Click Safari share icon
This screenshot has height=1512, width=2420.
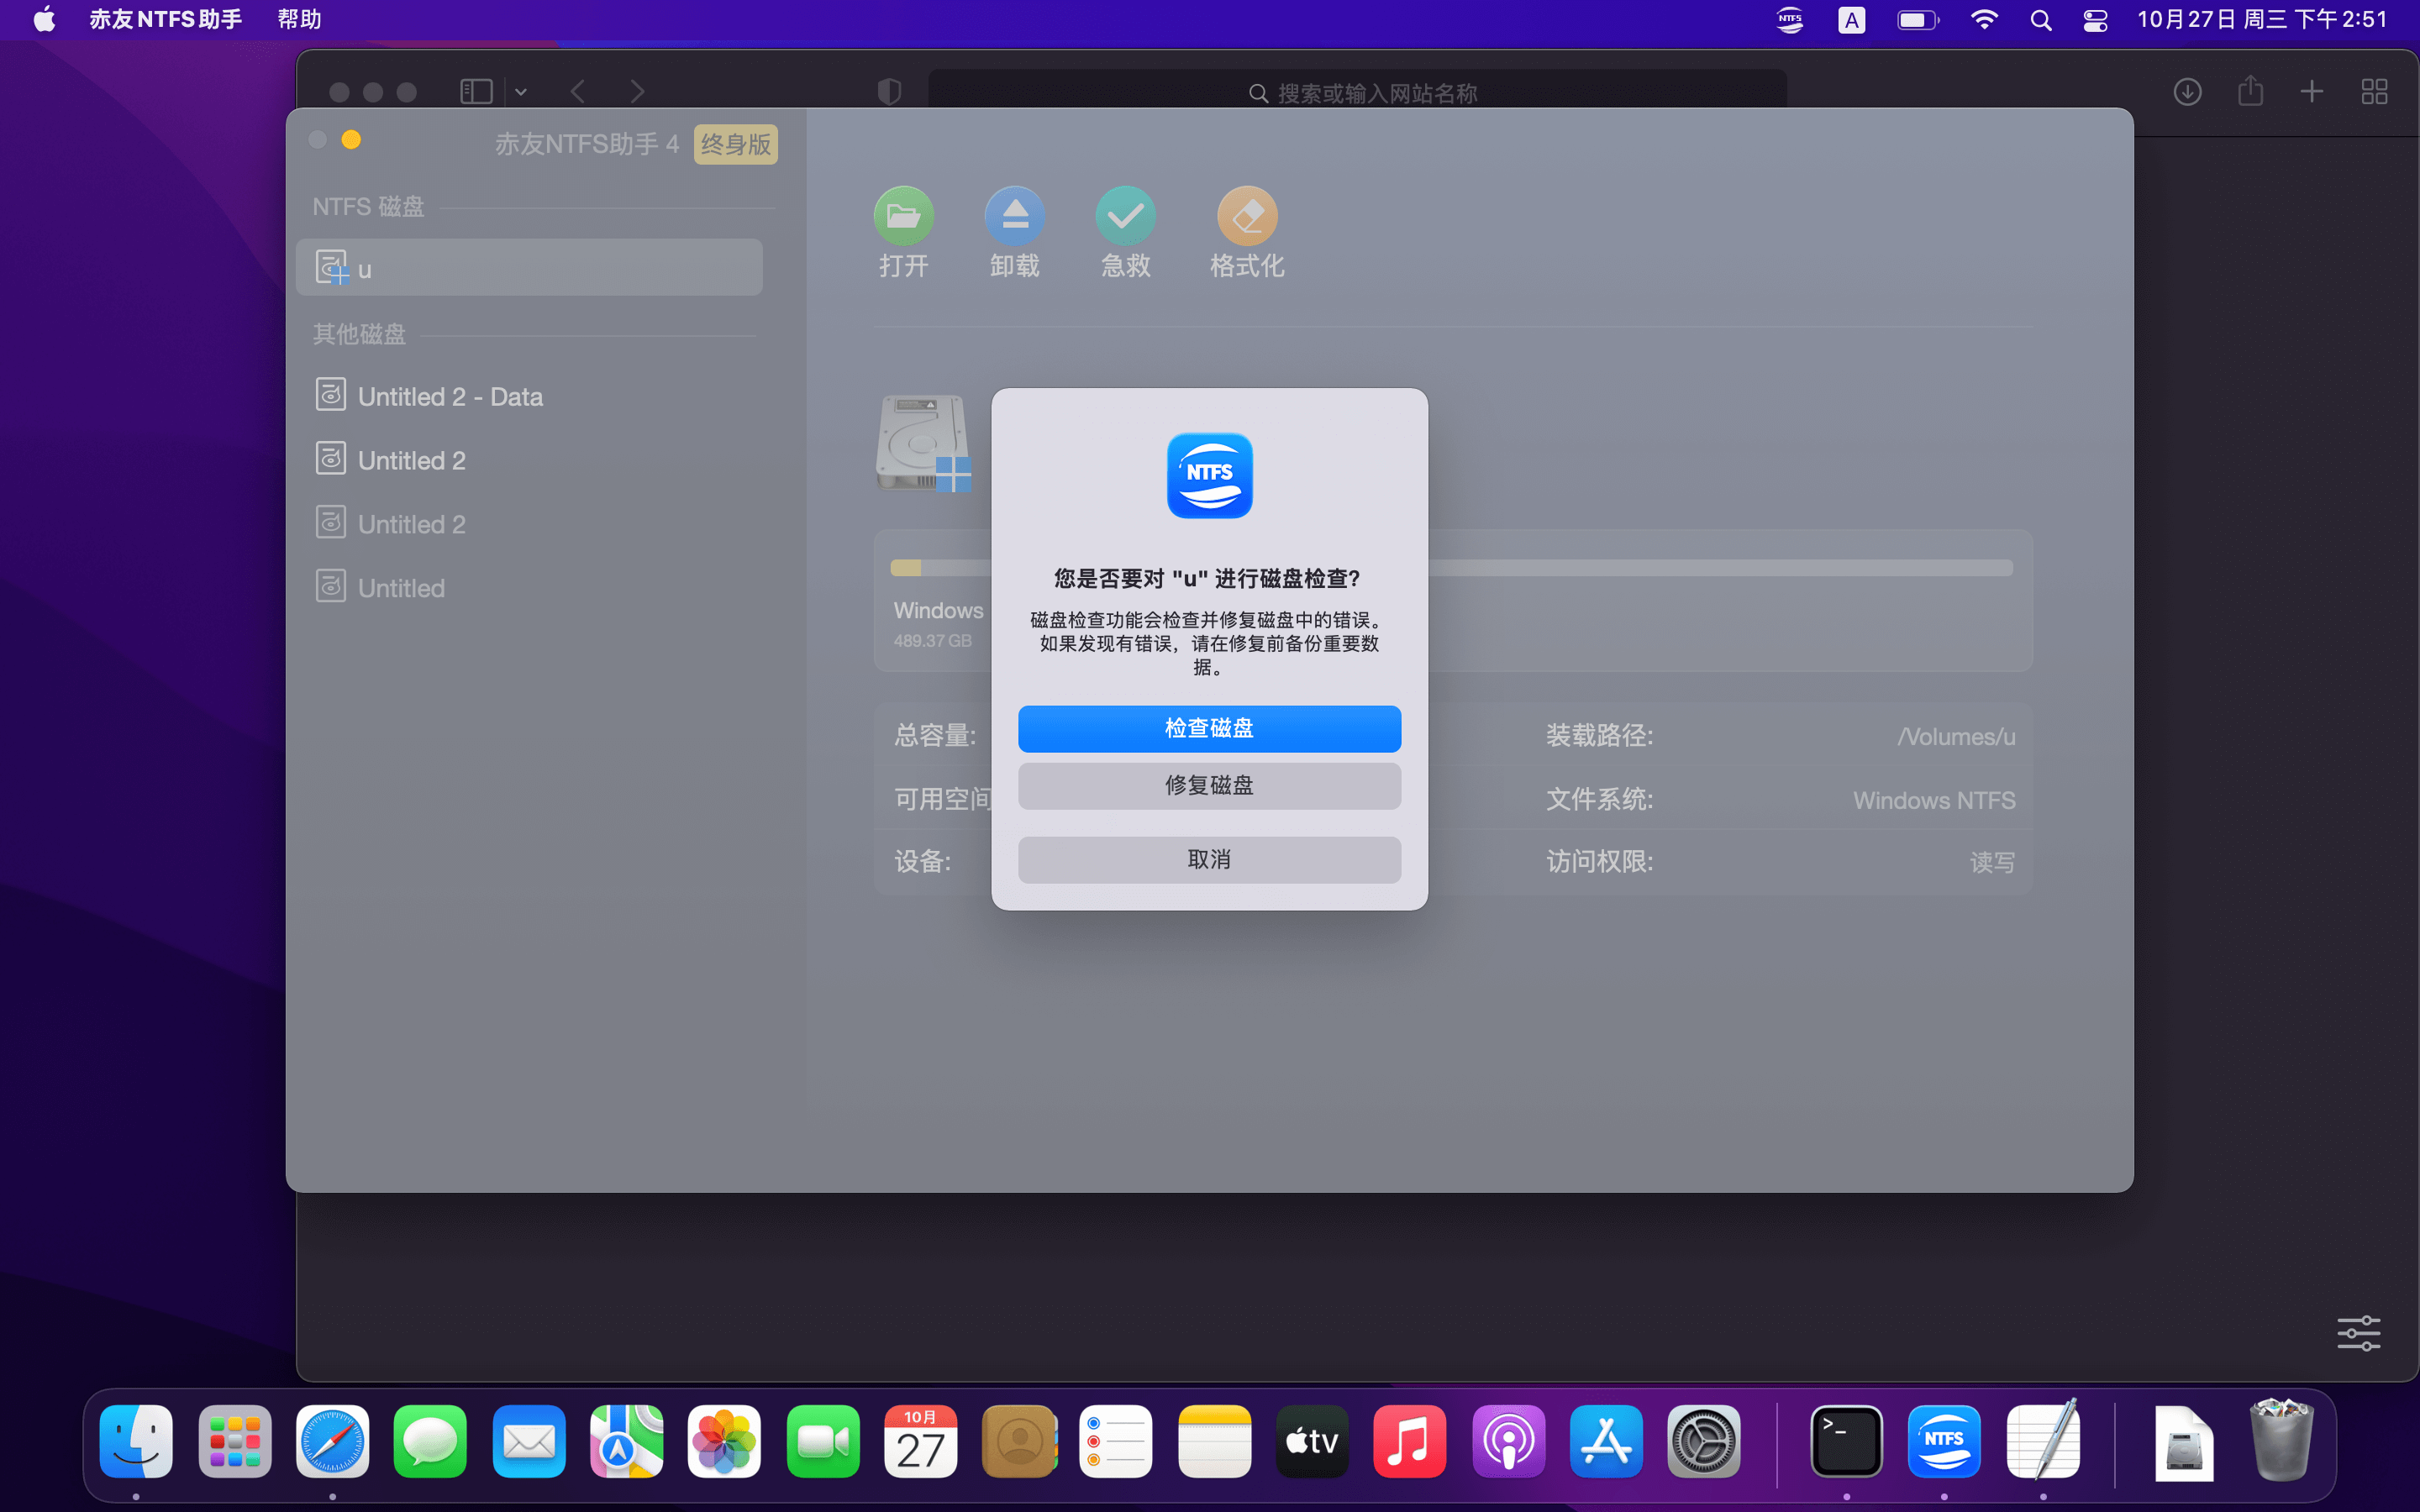click(2250, 91)
